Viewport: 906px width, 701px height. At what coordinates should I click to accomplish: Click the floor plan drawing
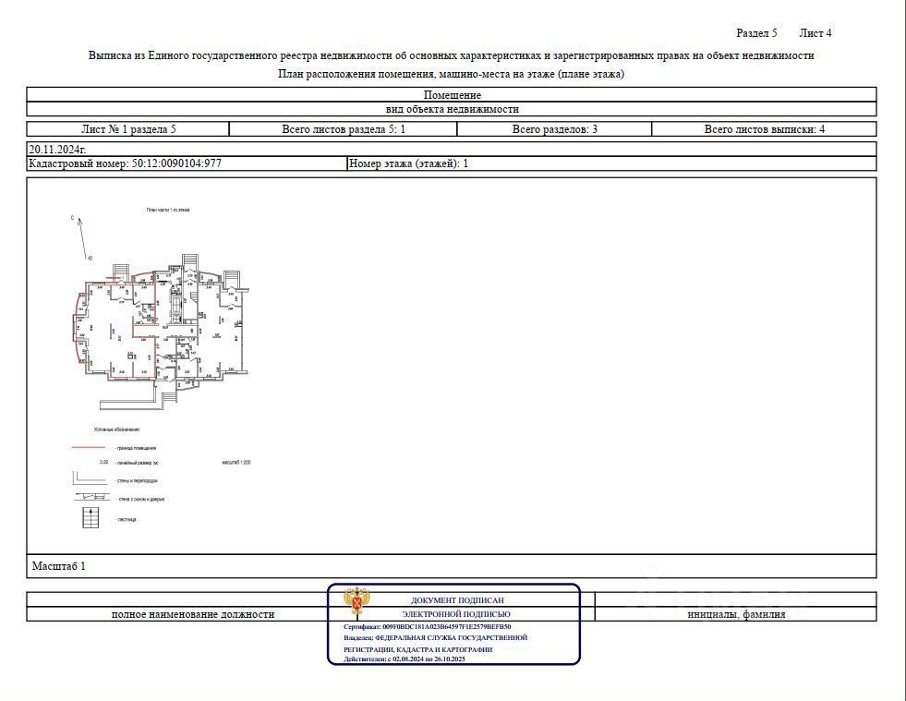[162, 332]
